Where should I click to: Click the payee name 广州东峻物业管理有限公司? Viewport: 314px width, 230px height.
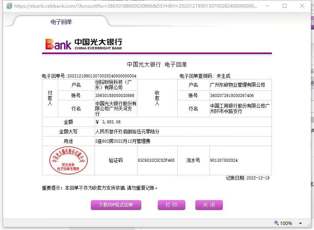[237, 85]
